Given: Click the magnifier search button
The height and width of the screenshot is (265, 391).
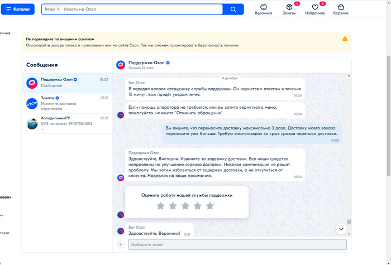Looking at the screenshot, I should tap(233, 9).
